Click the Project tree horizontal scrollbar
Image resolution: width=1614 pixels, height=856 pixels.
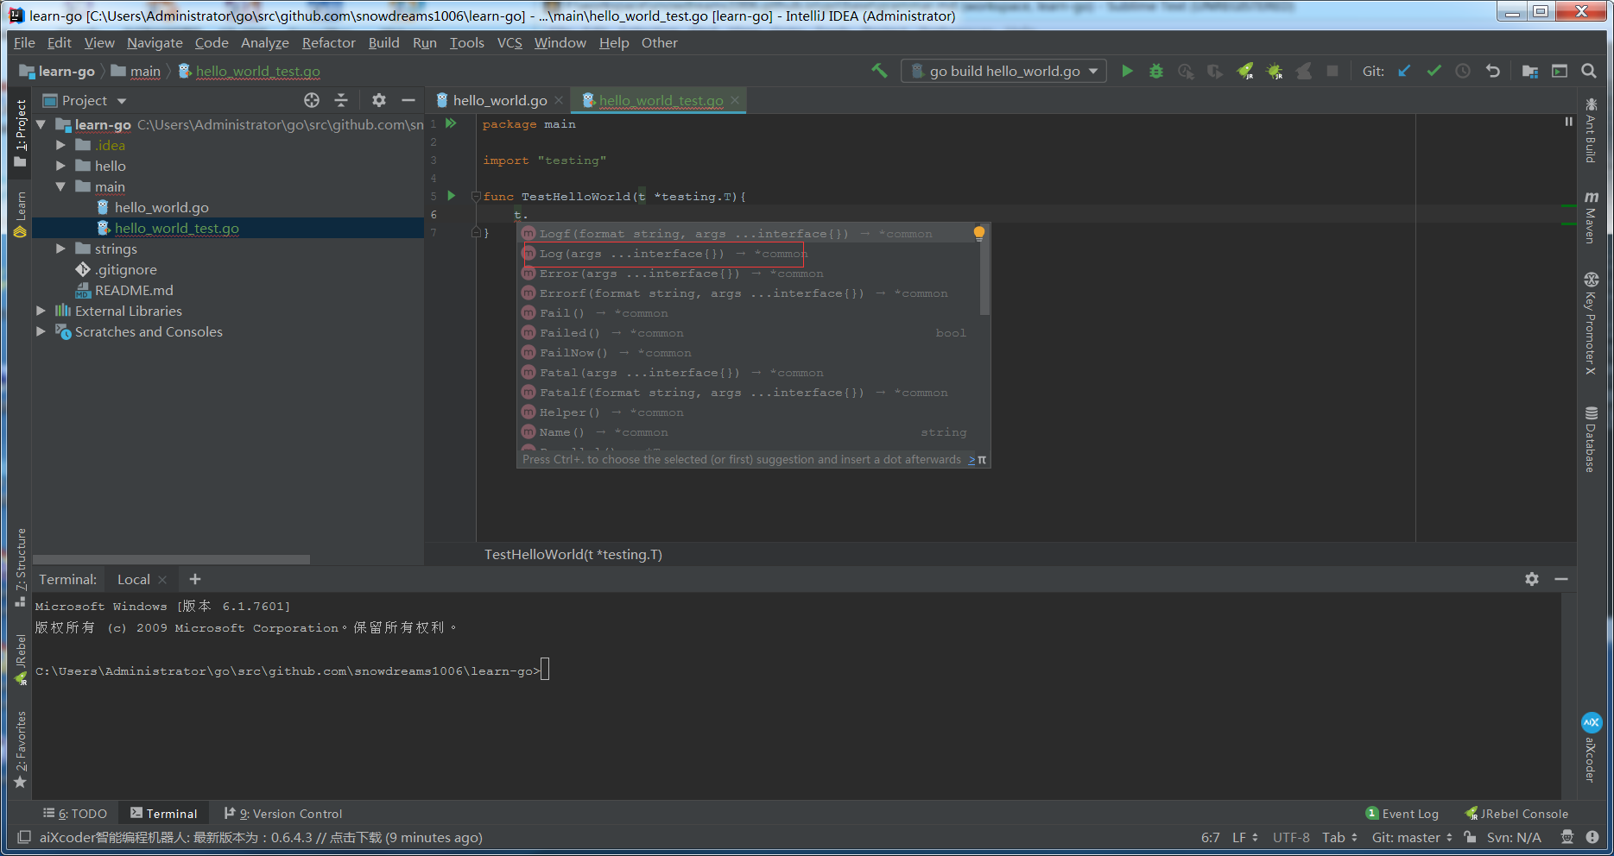pyautogui.click(x=171, y=559)
